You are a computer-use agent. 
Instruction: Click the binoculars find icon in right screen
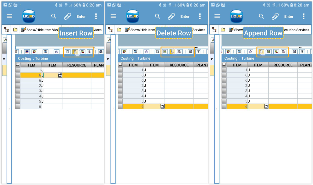coord(295,52)
